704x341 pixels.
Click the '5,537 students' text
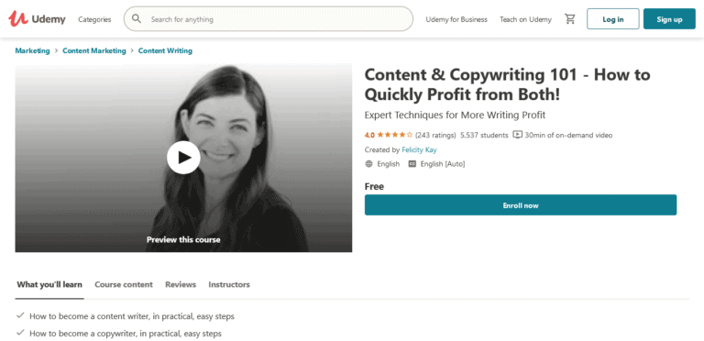pos(484,135)
